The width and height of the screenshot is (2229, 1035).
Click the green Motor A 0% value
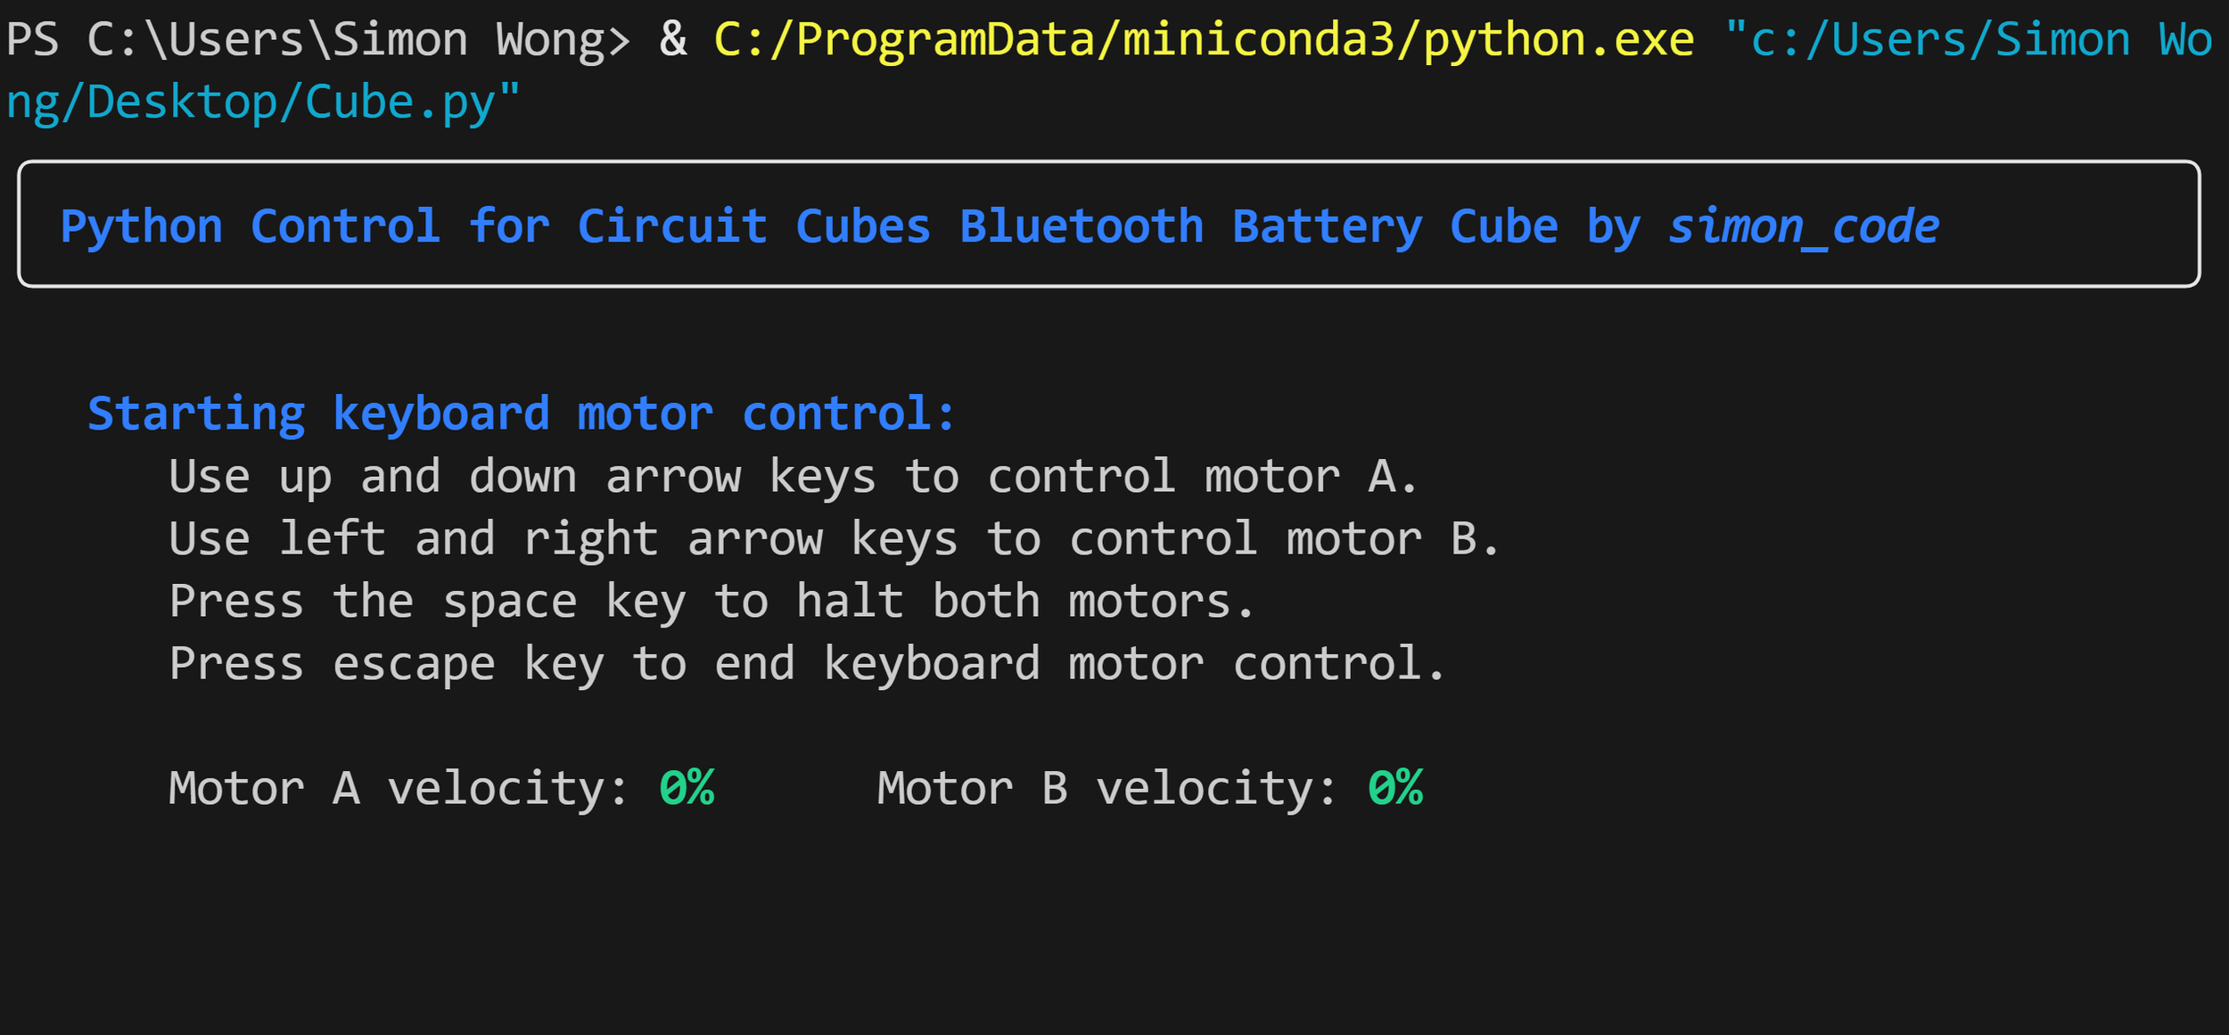[x=687, y=789]
